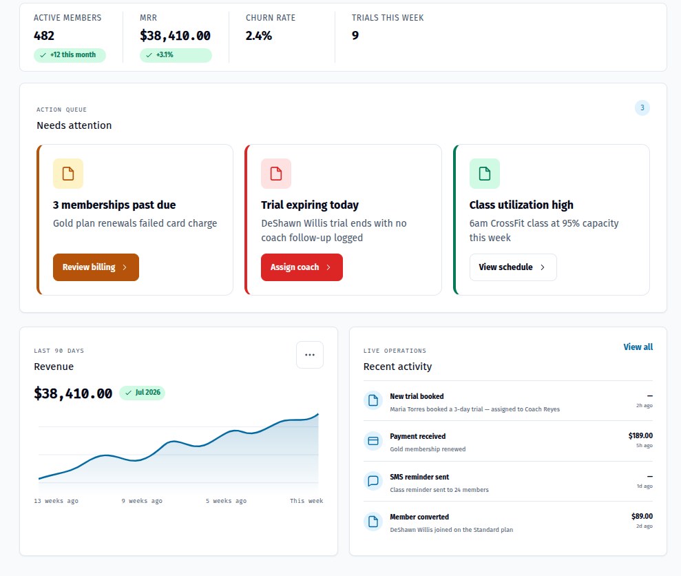Click the 2d ago timestamp
The image size is (681, 576).
644,526
